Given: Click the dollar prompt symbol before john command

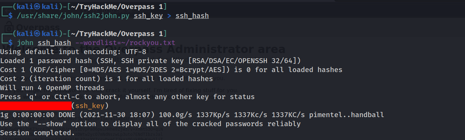Looking at the screenshot, I should pyautogui.click(x=10, y=43).
